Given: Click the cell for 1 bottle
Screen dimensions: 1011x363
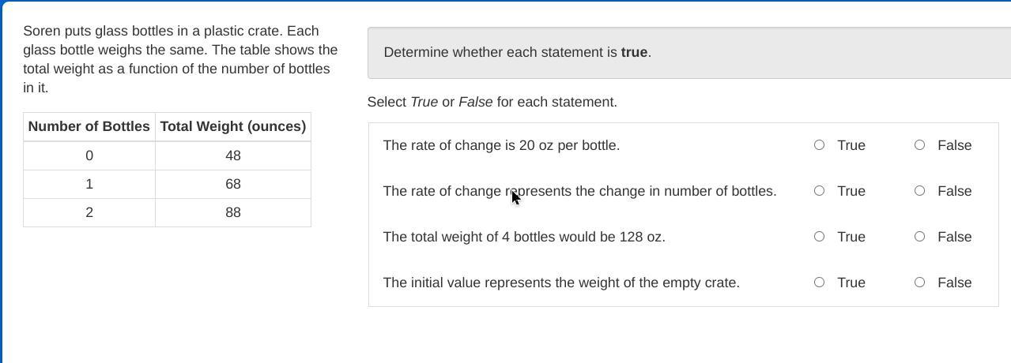Looking at the screenshot, I should coord(89,184).
